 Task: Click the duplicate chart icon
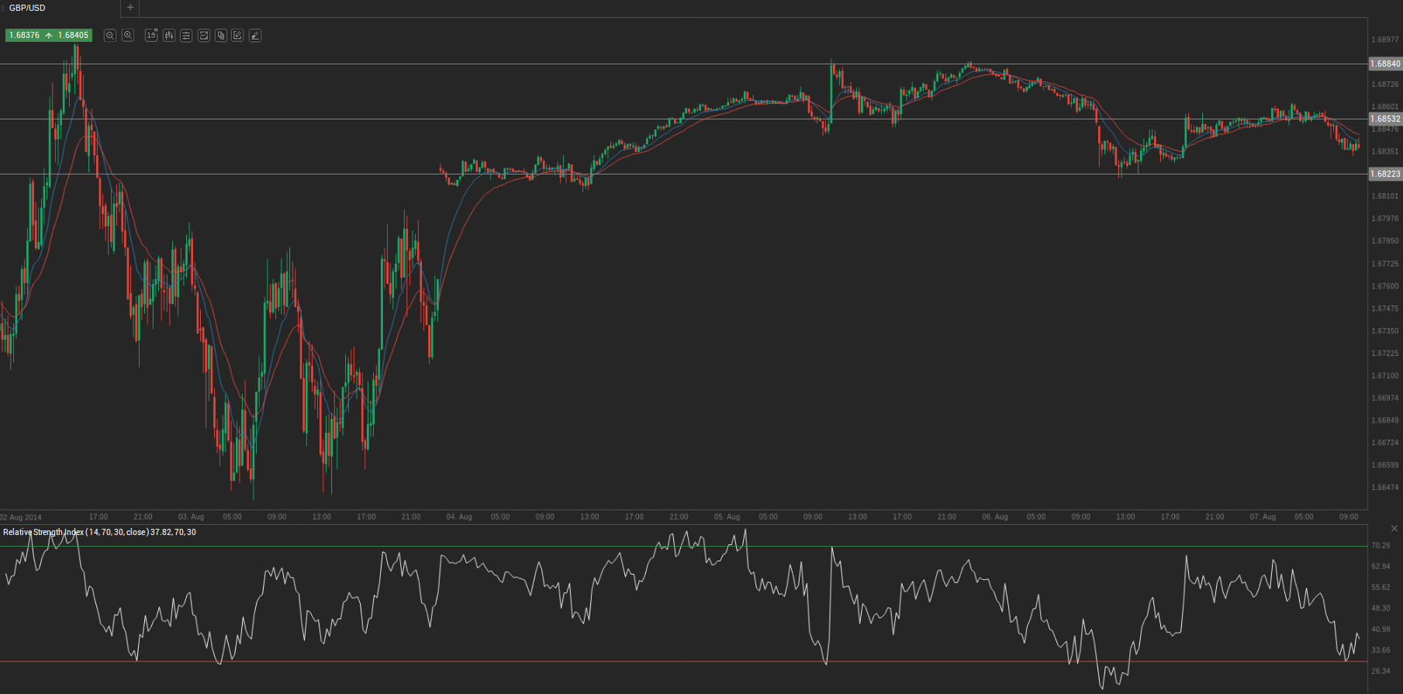click(221, 36)
